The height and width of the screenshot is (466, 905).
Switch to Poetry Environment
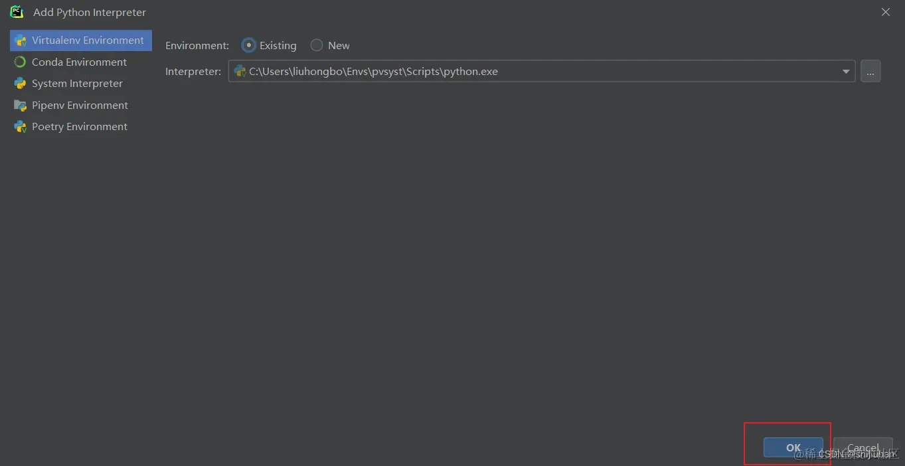pos(80,127)
